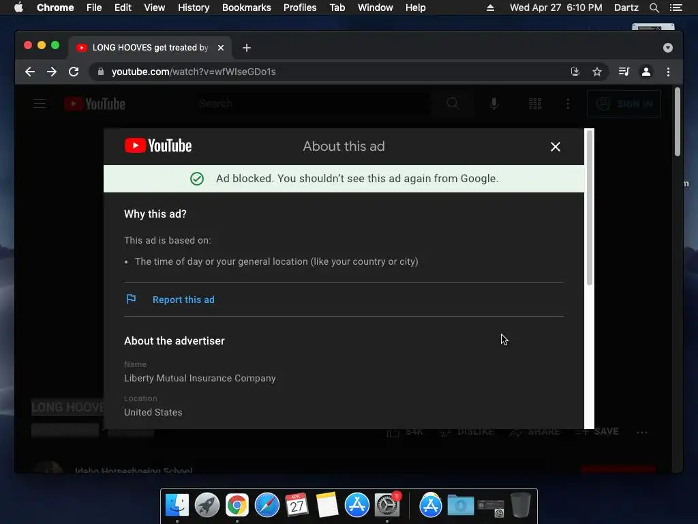Open the media control icon in Chrome's toolbar
Screen dimensions: 698x524
pos(624,72)
